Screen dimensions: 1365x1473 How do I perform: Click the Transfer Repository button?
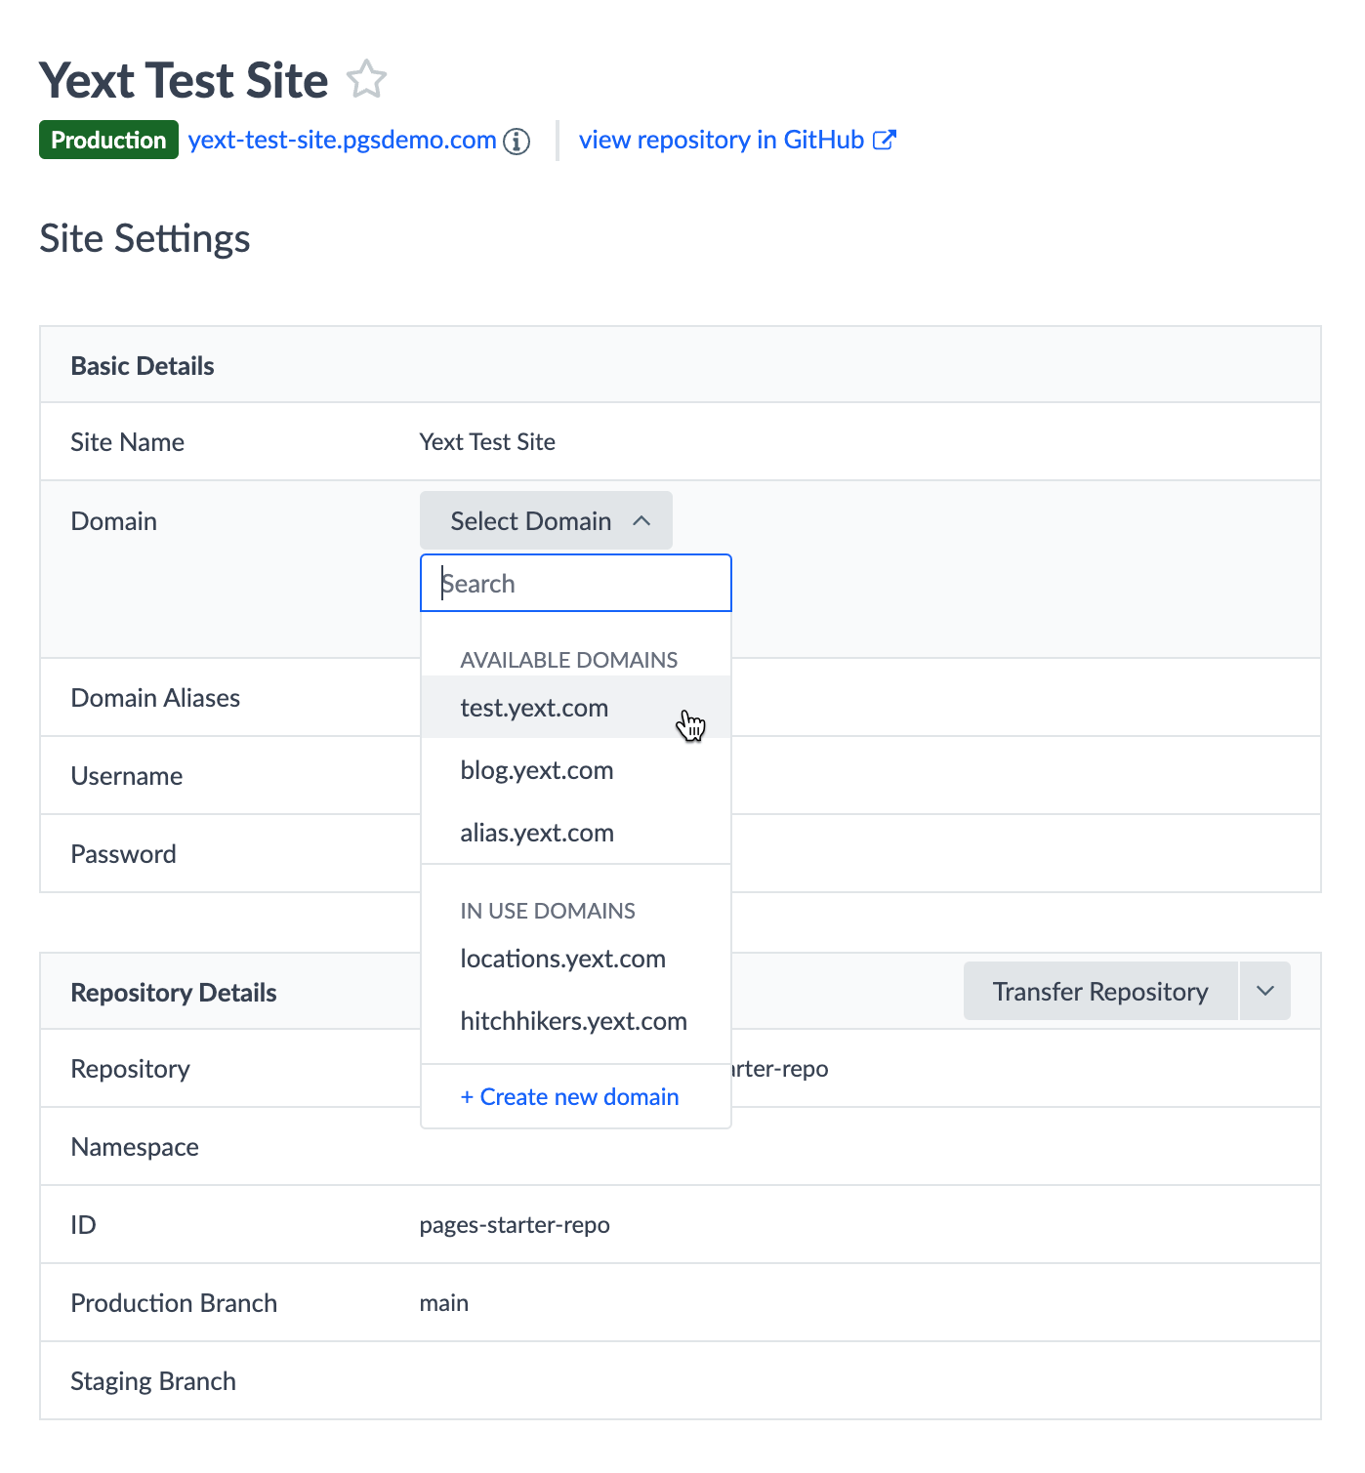point(1100,991)
